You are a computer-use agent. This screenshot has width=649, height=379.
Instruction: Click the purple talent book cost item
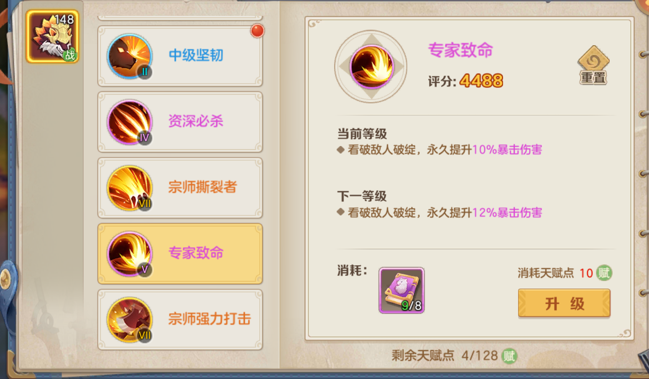tap(401, 290)
